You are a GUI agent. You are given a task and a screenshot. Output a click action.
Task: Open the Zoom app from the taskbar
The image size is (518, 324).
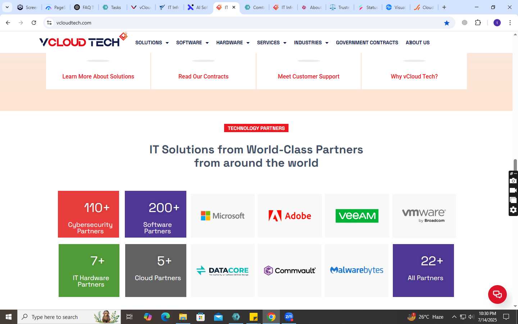[x=289, y=317]
